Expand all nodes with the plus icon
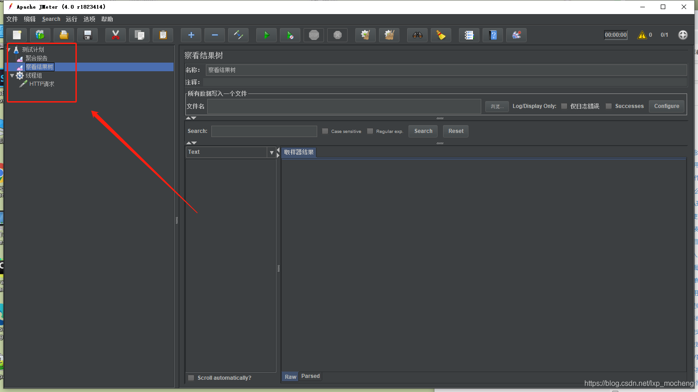698x392 pixels. [x=191, y=35]
